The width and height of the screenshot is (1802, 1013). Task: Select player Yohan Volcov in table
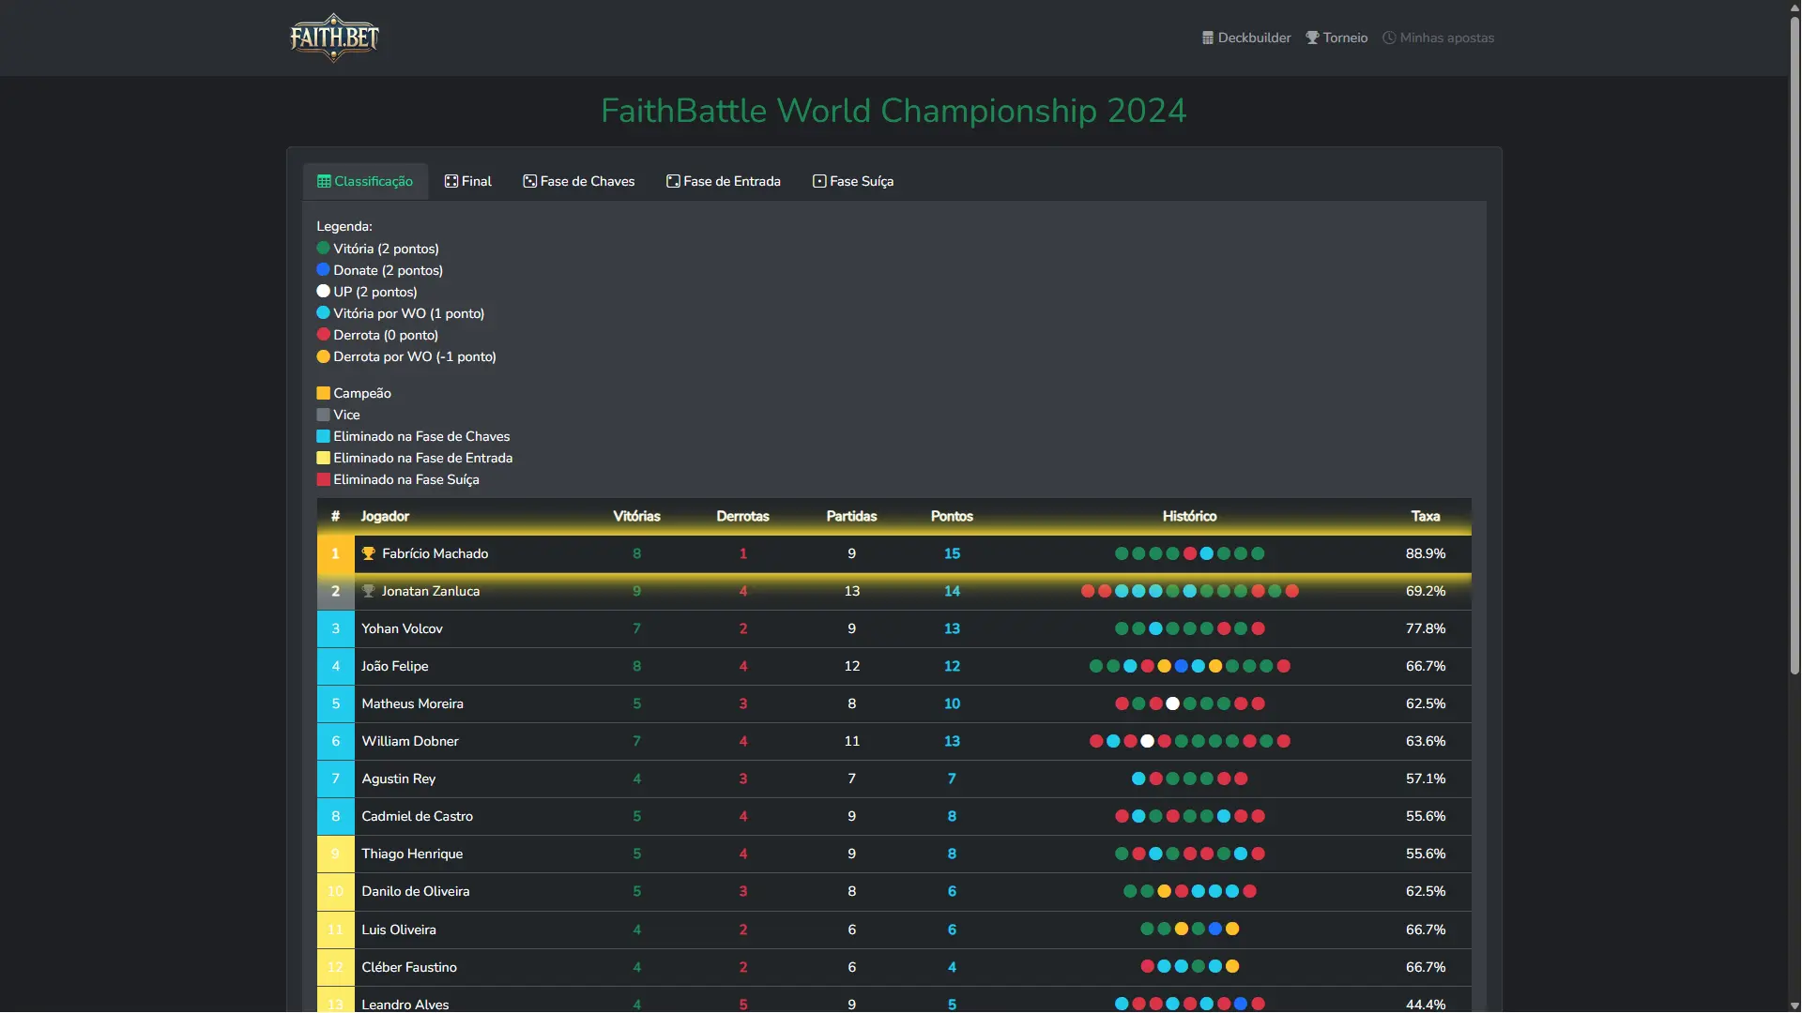(402, 629)
